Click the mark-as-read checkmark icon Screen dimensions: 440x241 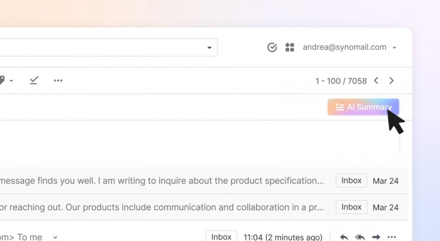pyautogui.click(x=34, y=81)
